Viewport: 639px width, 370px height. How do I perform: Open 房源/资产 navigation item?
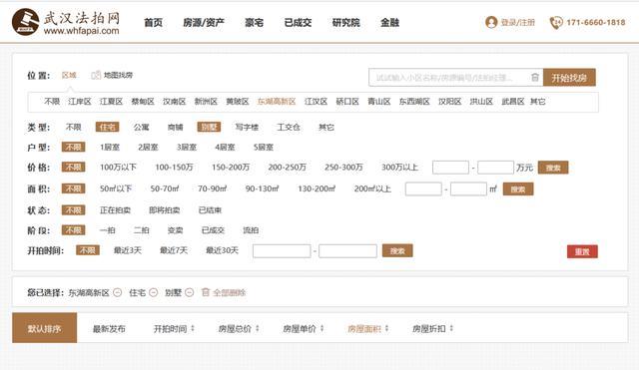[204, 22]
